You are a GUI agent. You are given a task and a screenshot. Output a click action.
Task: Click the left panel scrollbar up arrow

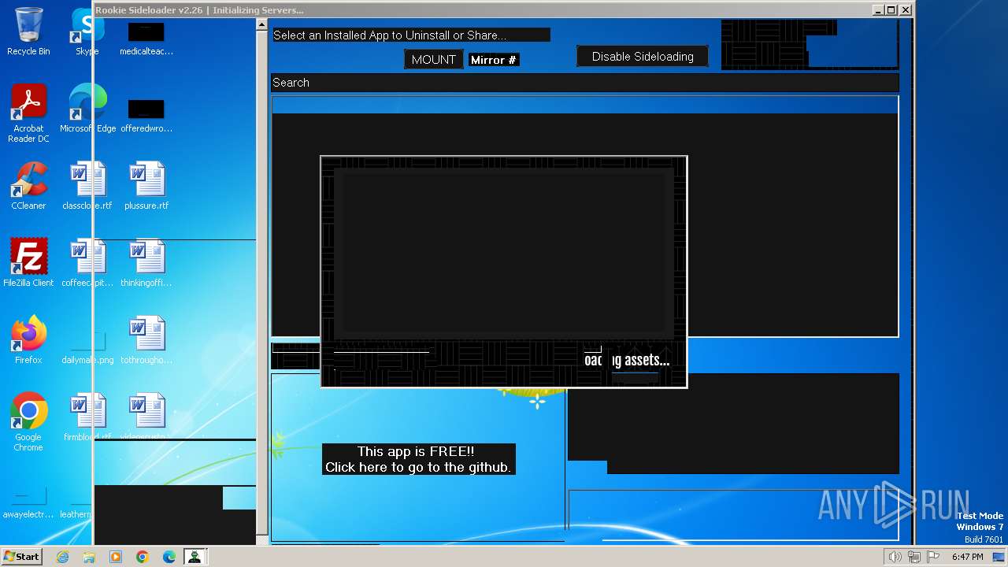click(261, 25)
